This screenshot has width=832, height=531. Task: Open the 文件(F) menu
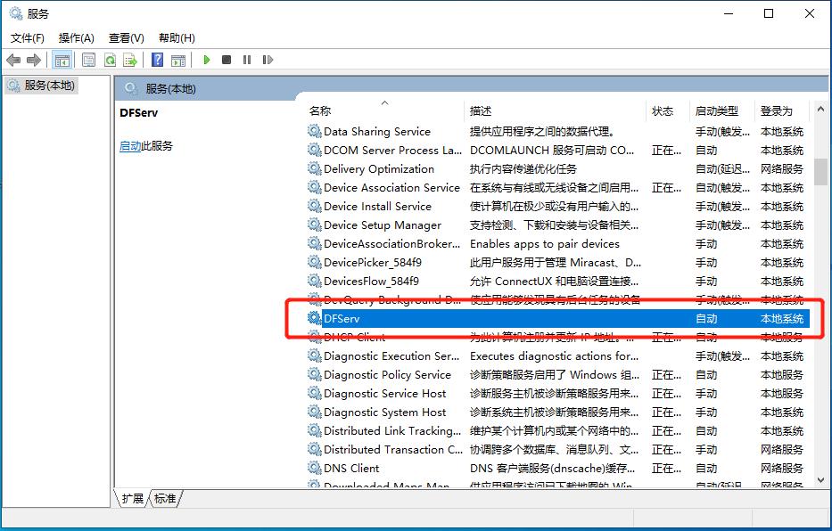[x=27, y=37]
